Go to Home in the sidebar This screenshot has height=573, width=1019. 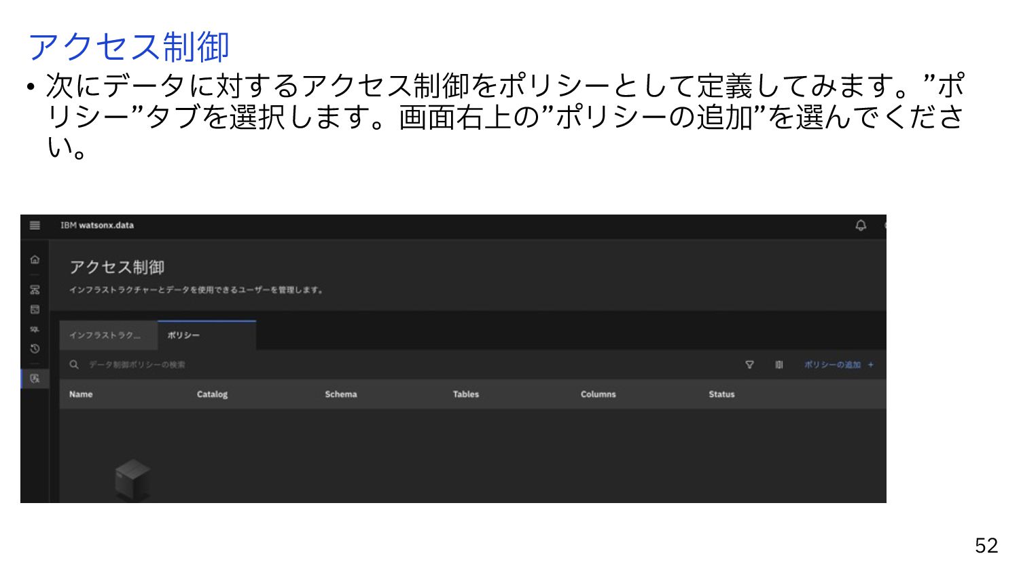click(x=35, y=259)
